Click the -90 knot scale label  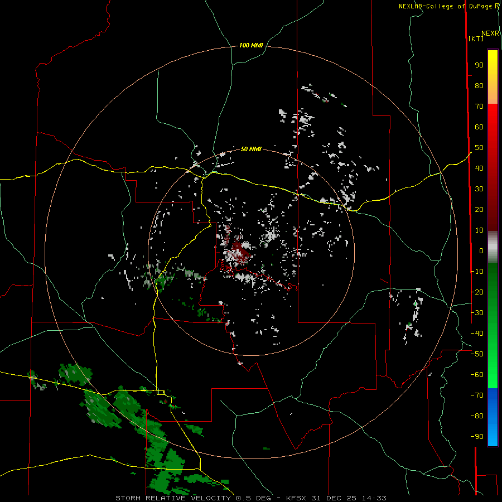pos(477,437)
